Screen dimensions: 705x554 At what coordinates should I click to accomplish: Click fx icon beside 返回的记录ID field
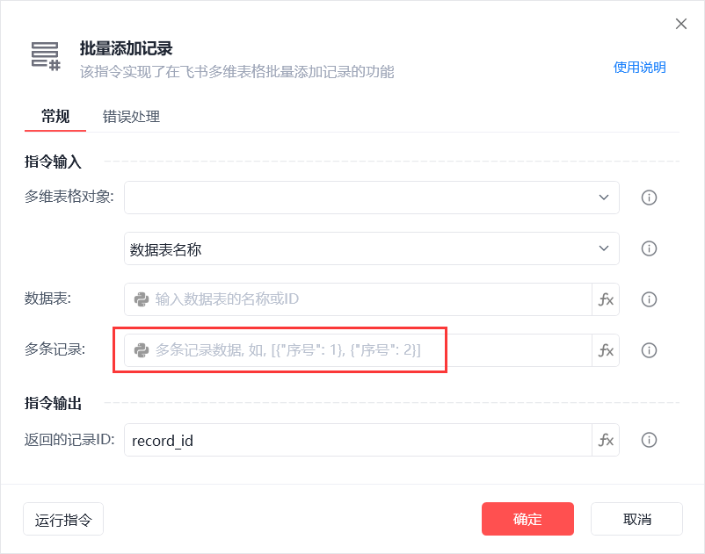[x=606, y=440]
